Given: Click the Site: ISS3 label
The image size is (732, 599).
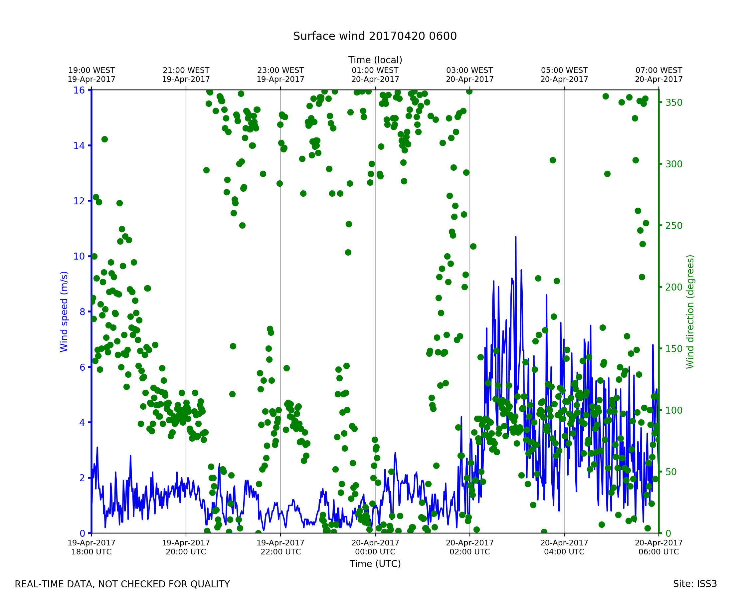Looking at the screenshot, I should coord(695,584).
